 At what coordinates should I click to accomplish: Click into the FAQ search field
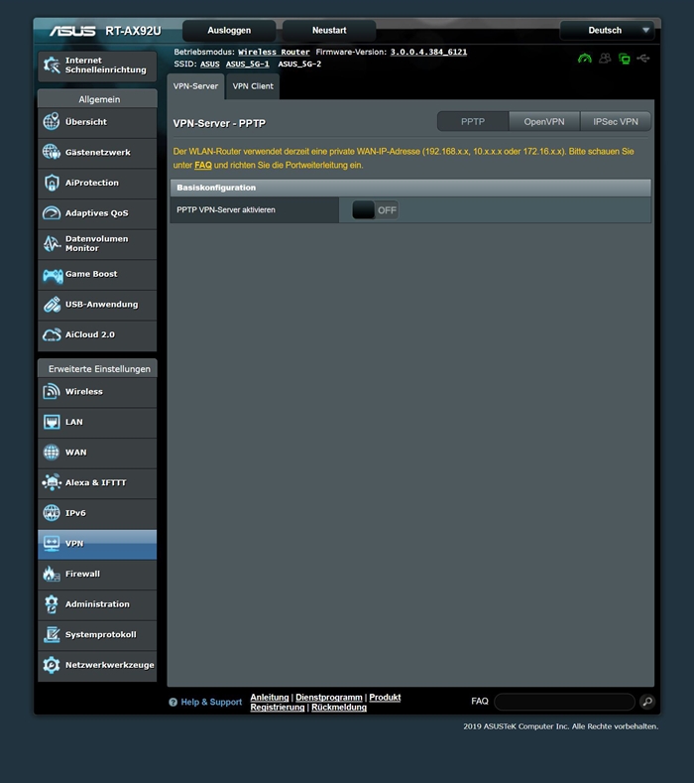pyautogui.click(x=564, y=702)
